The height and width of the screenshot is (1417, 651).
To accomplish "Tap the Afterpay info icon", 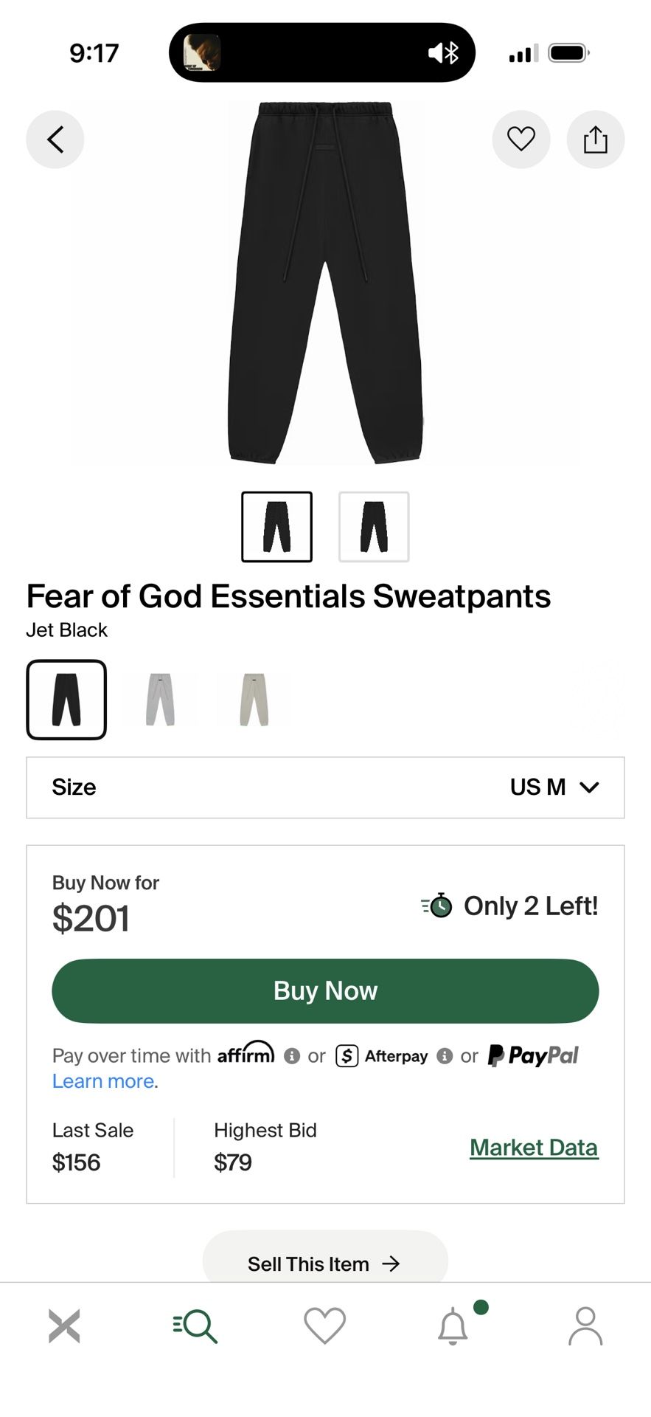I will coord(445,1056).
